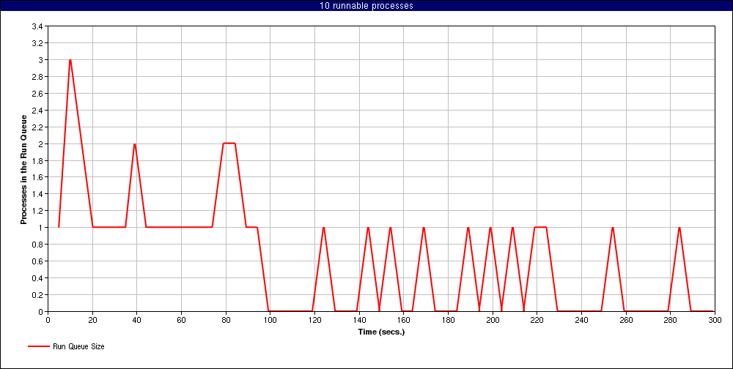
Task: Click the y-axis tick label 0.2
Action: tap(37, 295)
